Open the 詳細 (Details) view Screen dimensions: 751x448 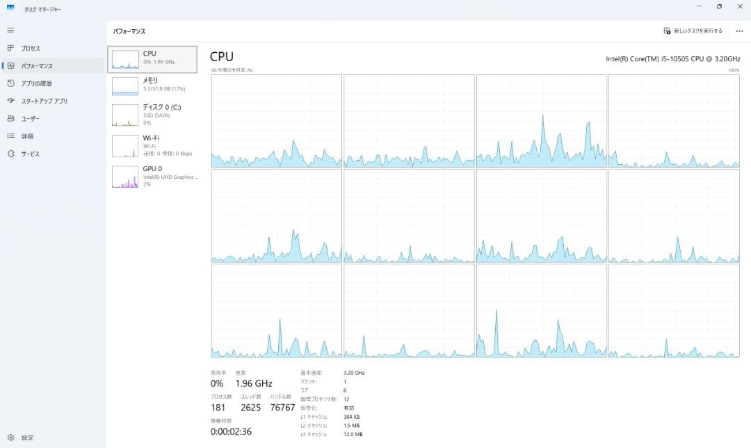[26, 136]
